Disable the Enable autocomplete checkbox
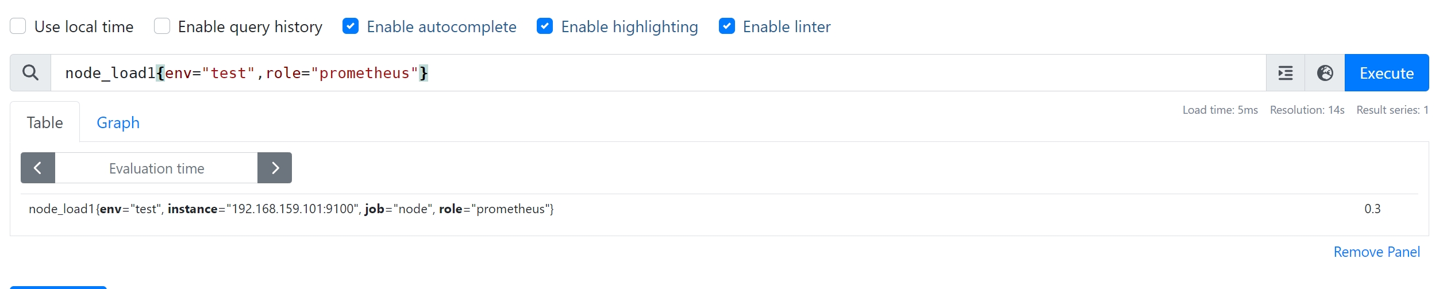This screenshot has width=1443, height=289. [351, 26]
